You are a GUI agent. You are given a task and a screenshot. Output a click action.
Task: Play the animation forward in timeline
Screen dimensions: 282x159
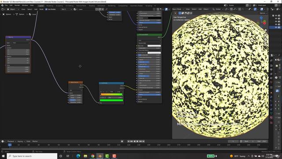click(137, 141)
